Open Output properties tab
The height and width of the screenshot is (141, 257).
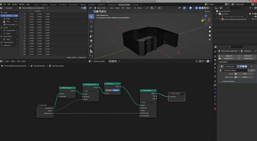[x=215, y=60]
